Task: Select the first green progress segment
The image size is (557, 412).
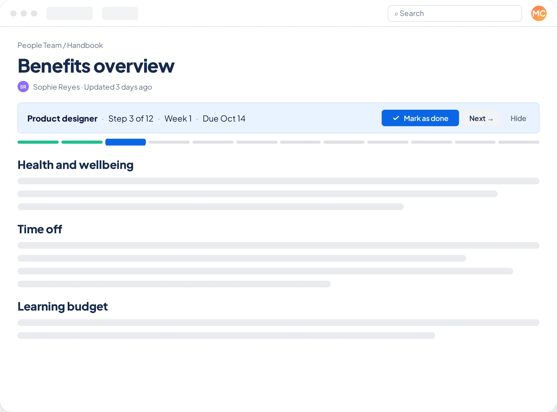Action: [x=38, y=142]
